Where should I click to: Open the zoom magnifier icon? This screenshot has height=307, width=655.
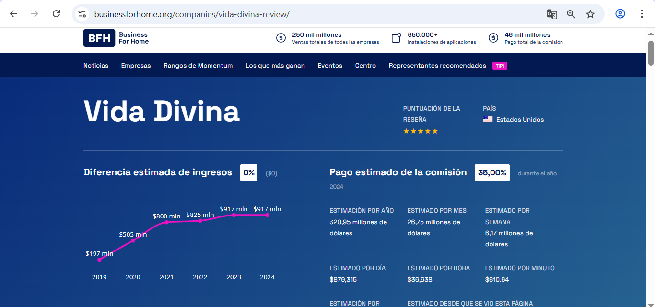[571, 14]
